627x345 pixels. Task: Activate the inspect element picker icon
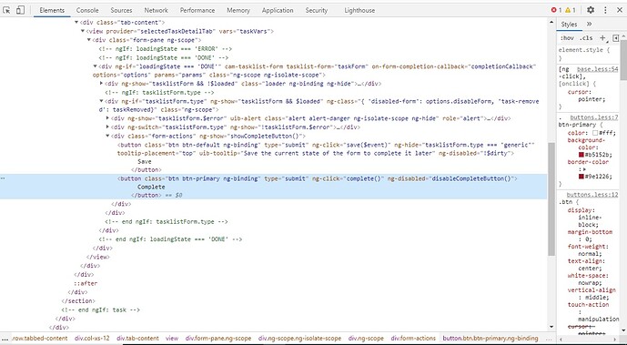(6, 10)
